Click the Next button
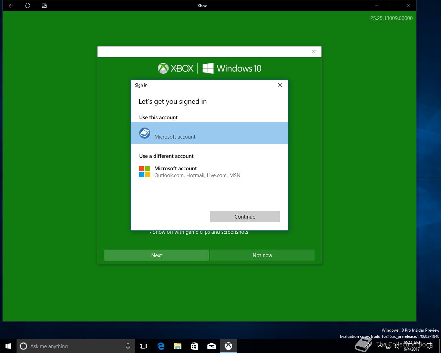This screenshot has width=441, height=353. point(156,255)
